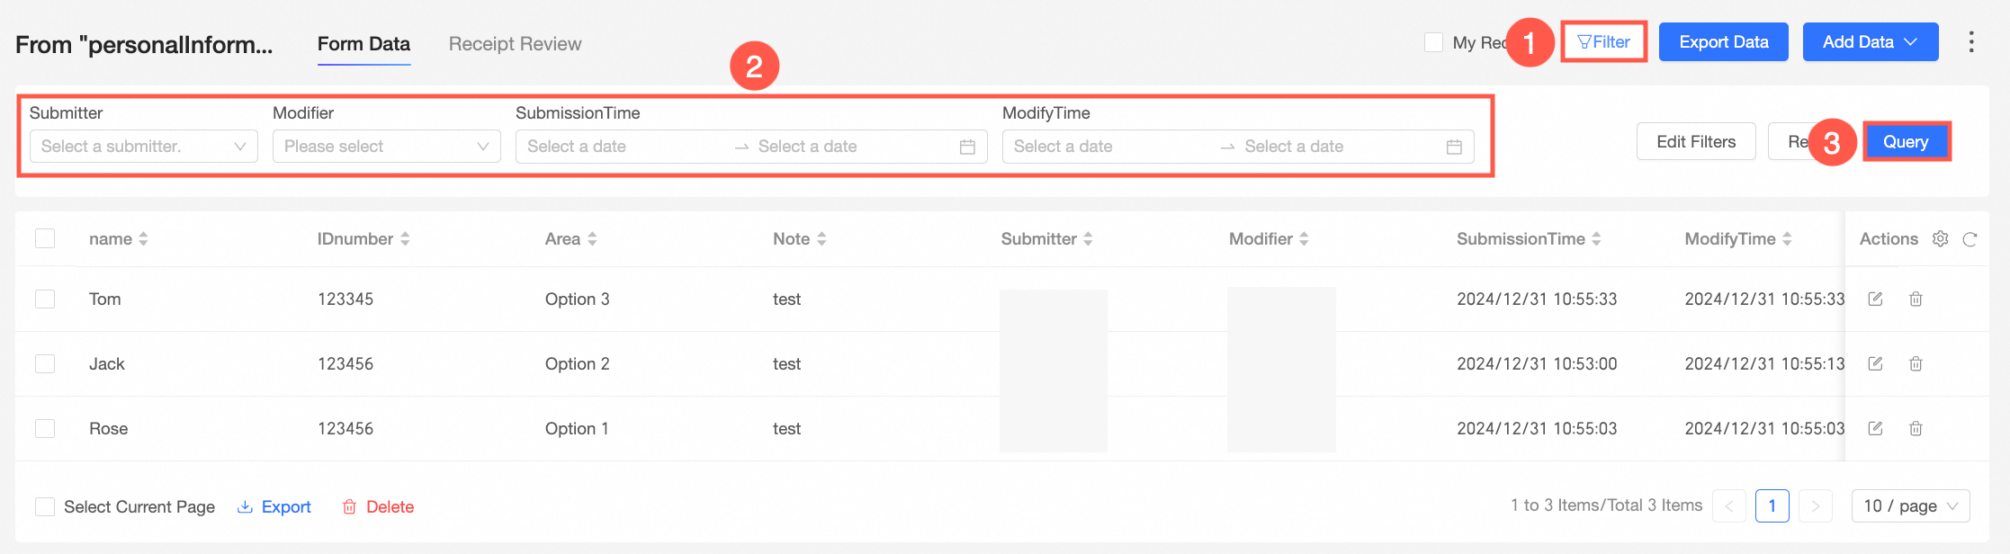Click the edit icon for Rose's row
This screenshot has height=554, width=2010.
click(1875, 429)
